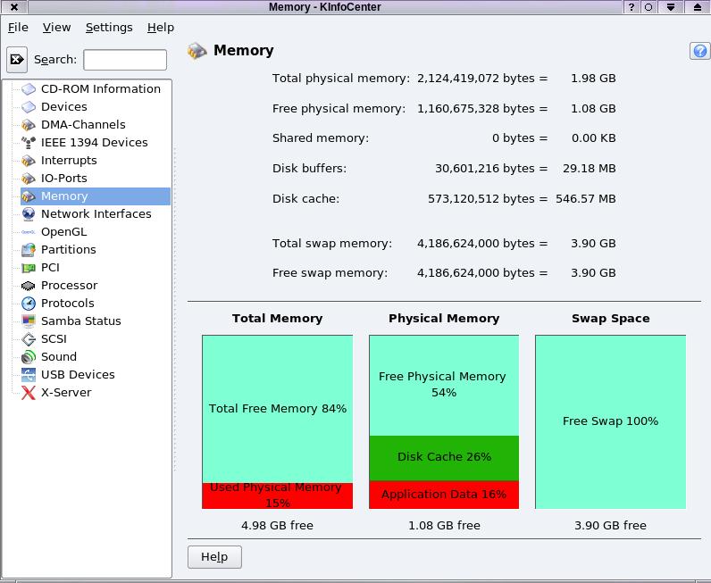Open the File menu
This screenshot has height=583, width=711.
pos(18,28)
